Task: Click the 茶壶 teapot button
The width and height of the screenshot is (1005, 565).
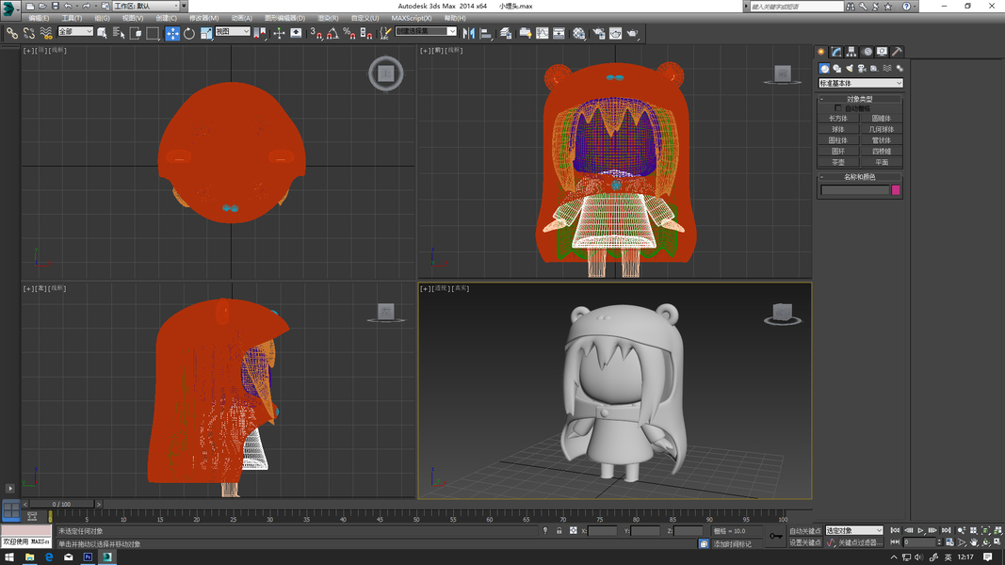Action: (x=838, y=162)
